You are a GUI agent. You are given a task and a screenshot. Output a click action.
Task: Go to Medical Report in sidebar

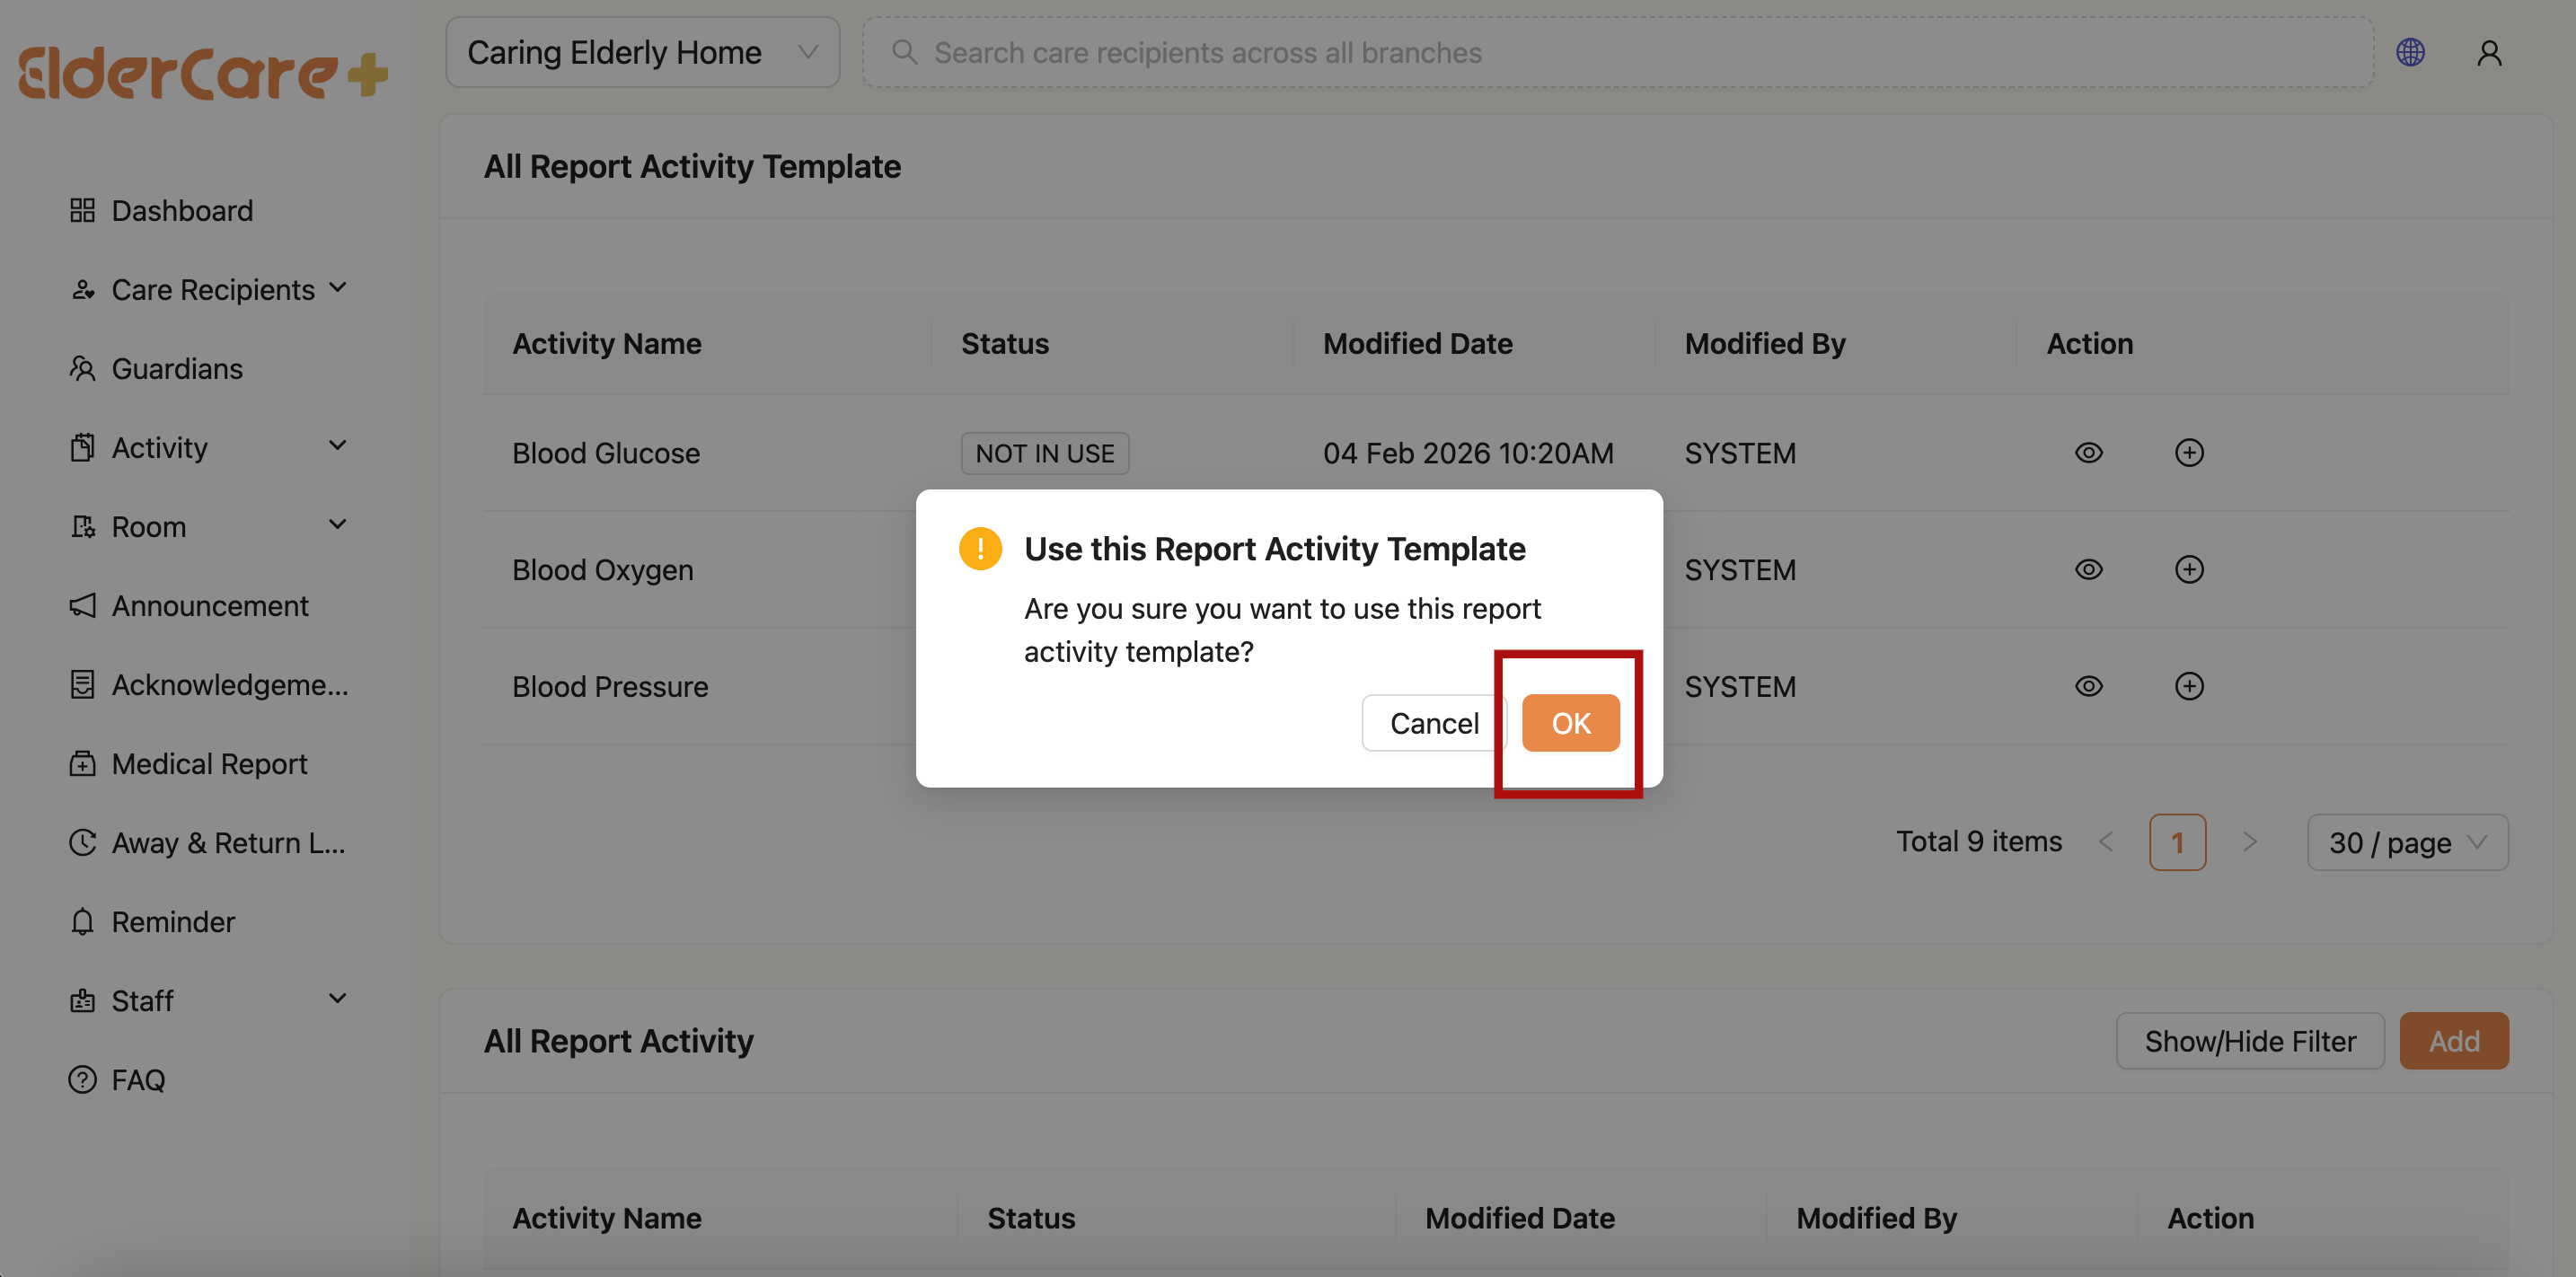[x=209, y=764]
